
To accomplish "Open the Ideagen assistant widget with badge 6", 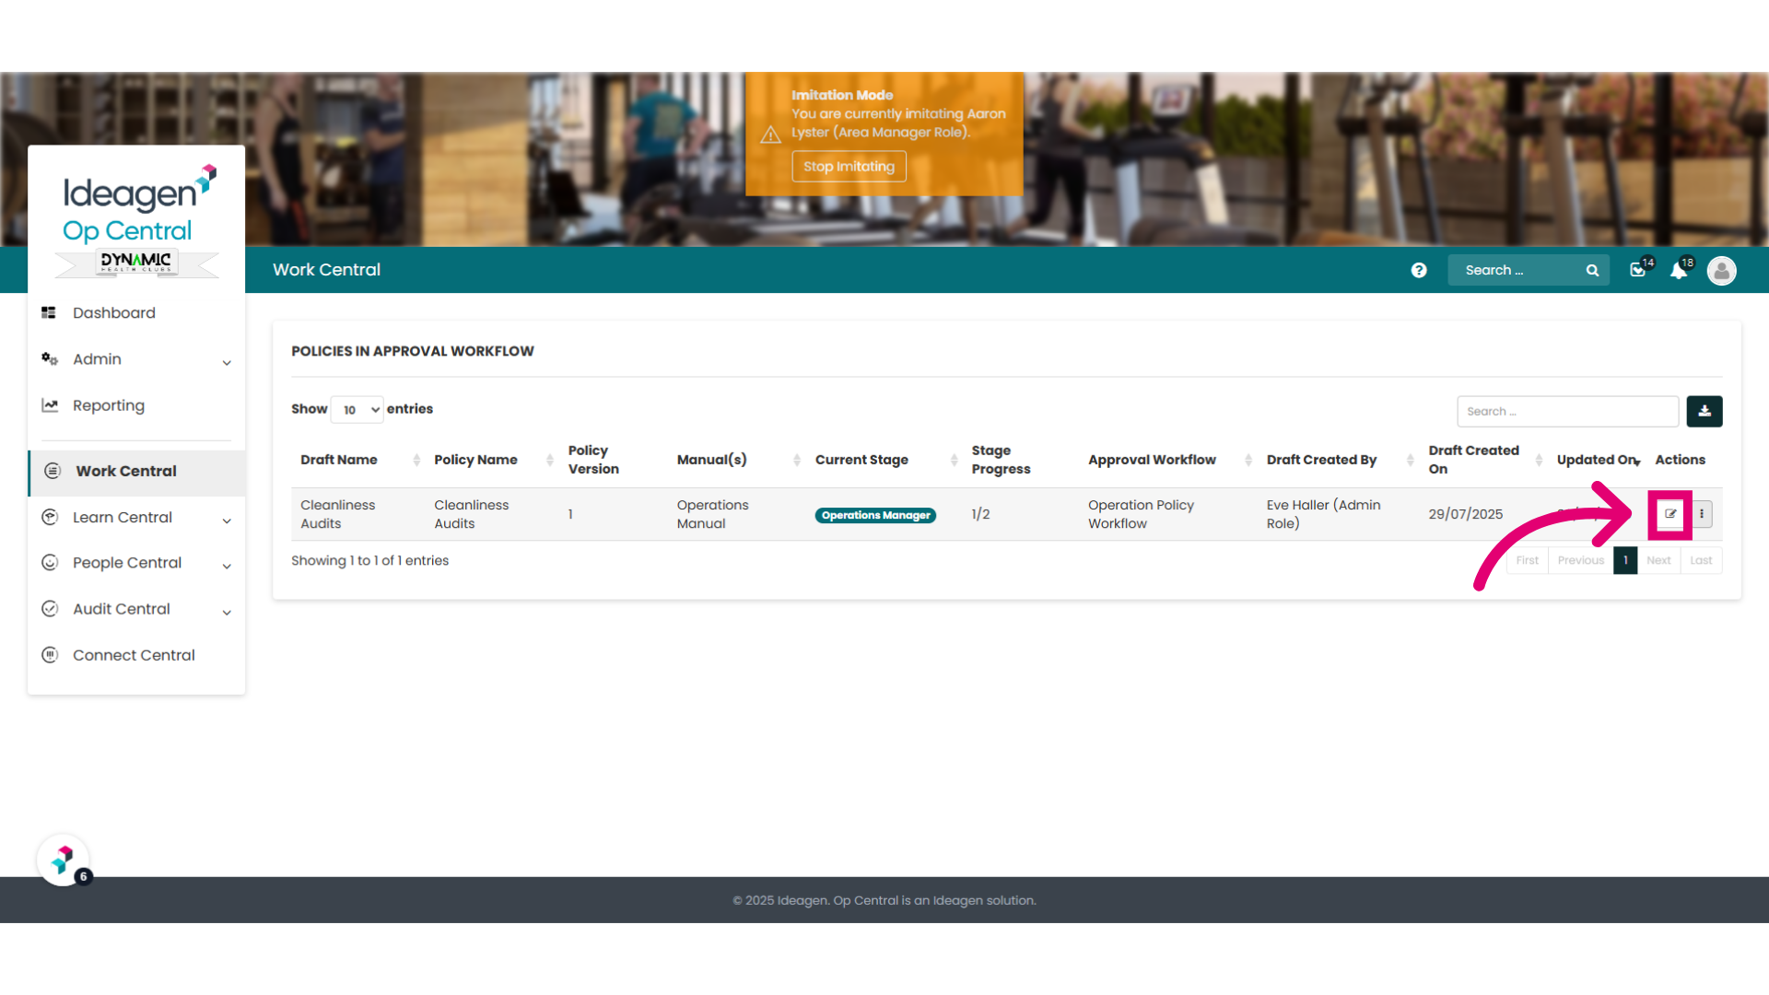I will 64,860.
